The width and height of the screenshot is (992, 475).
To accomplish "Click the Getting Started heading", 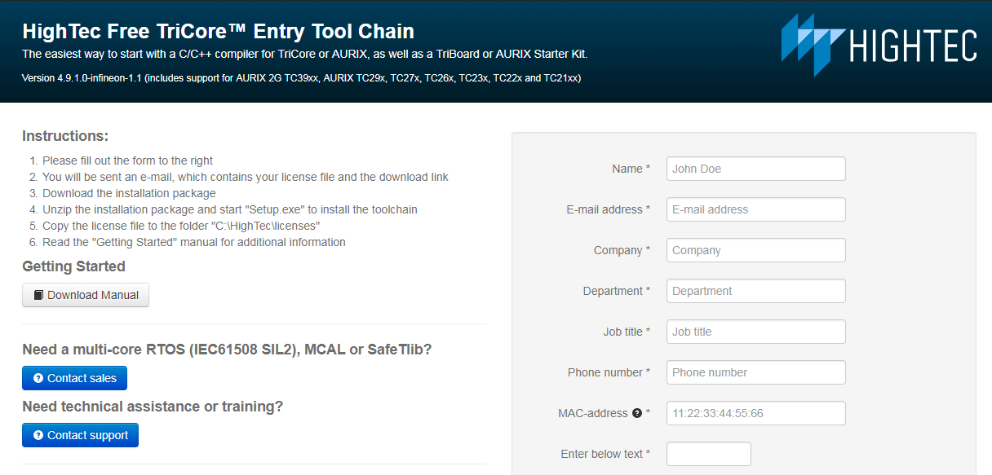I will (73, 266).
